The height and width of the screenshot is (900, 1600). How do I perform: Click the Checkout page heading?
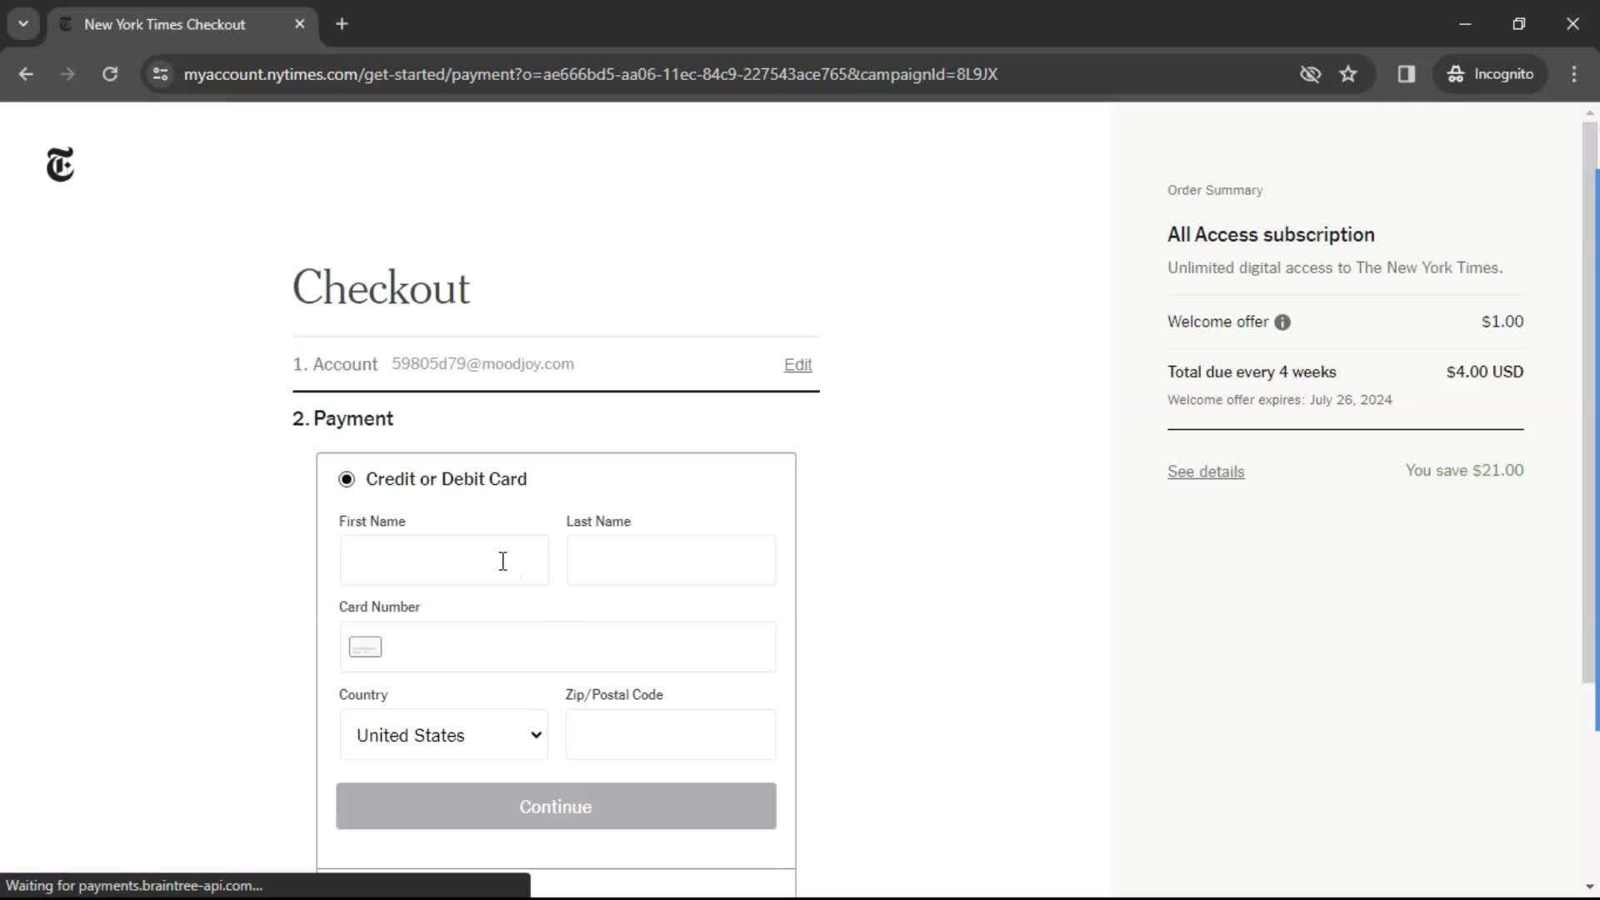tap(381, 288)
